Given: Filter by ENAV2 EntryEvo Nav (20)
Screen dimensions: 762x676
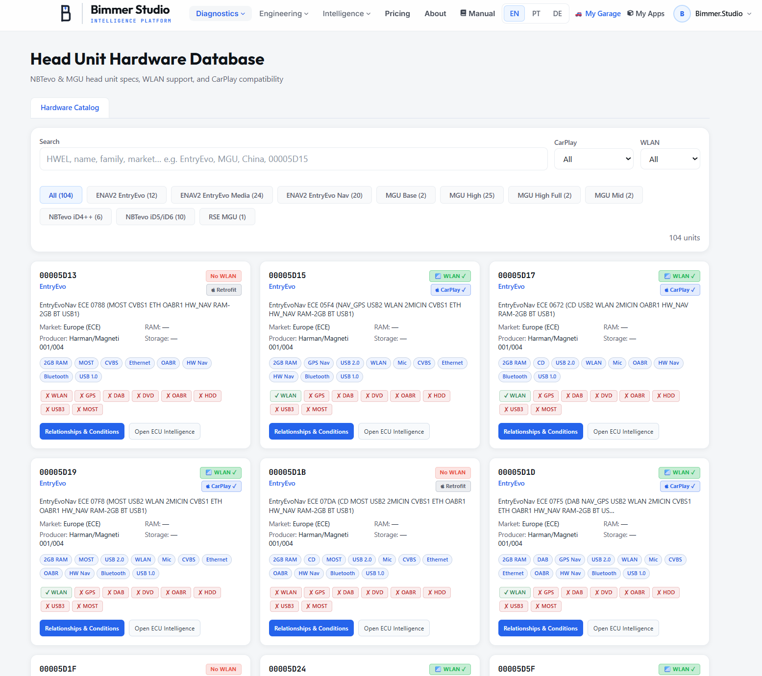Looking at the screenshot, I should click(x=324, y=195).
